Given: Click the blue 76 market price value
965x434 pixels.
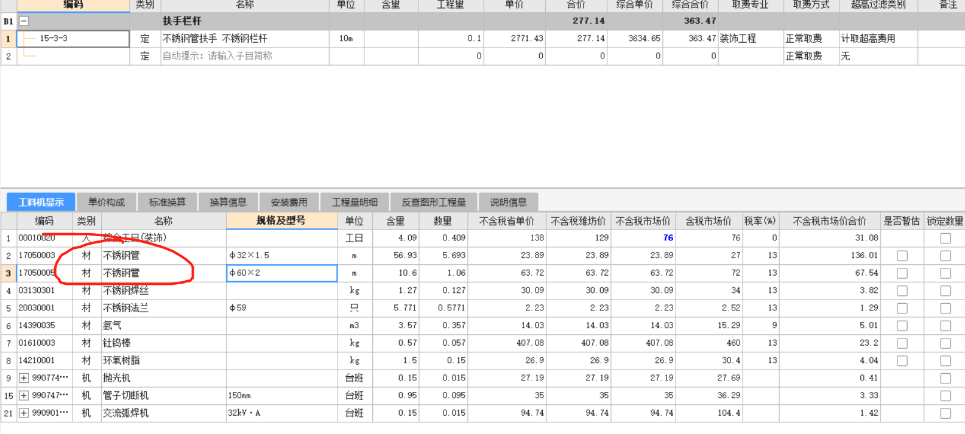Looking at the screenshot, I should click(x=668, y=238).
